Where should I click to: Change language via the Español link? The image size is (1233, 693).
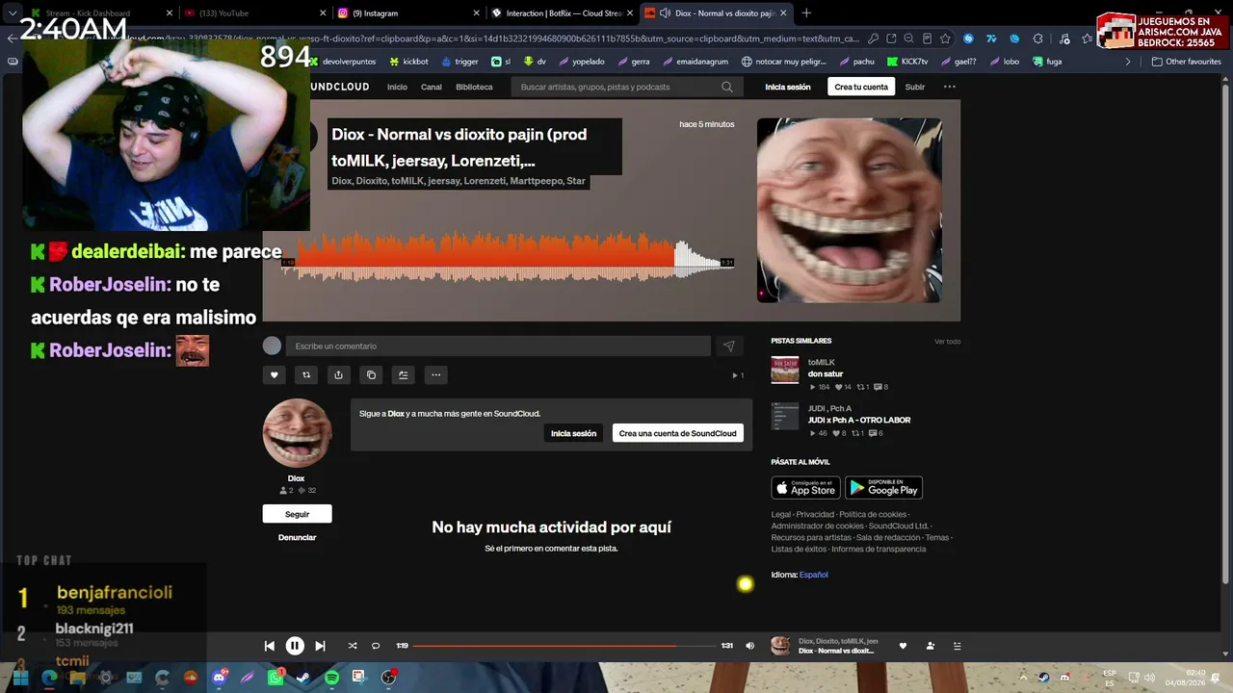point(813,575)
